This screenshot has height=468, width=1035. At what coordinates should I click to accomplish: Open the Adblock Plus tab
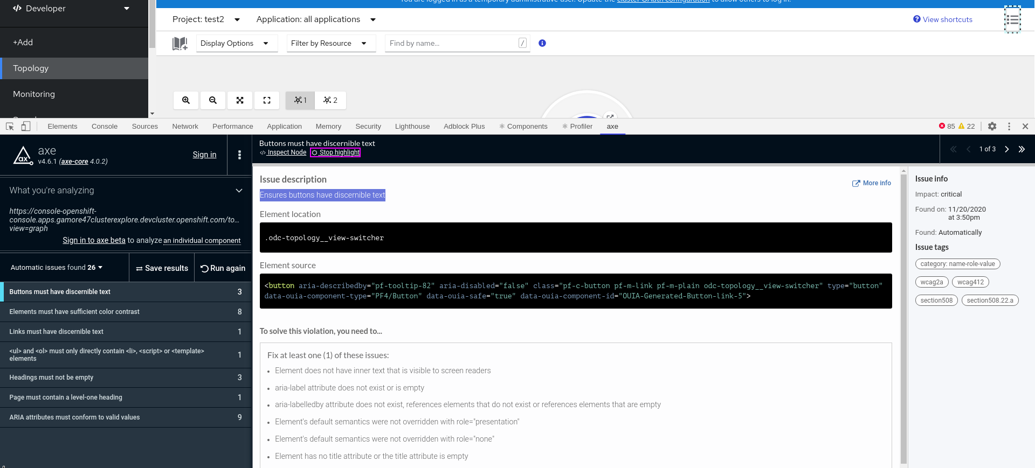[464, 127]
